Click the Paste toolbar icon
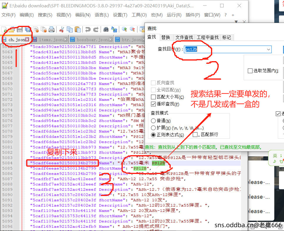Image resolution: width=284 pixels, height=231 pixels. pyautogui.click(x=78, y=29)
